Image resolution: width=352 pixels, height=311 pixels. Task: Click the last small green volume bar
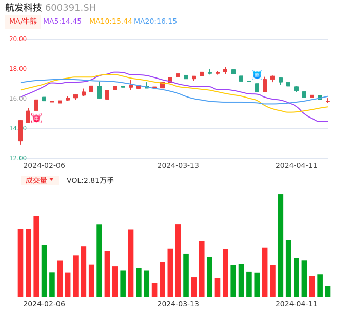(328, 291)
